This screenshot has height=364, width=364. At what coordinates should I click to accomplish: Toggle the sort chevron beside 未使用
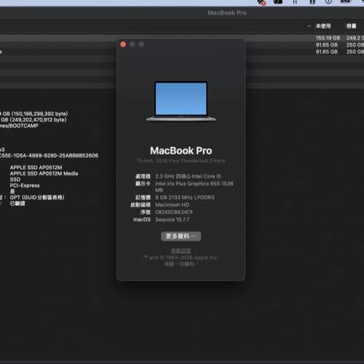pyautogui.click(x=309, y=26)
